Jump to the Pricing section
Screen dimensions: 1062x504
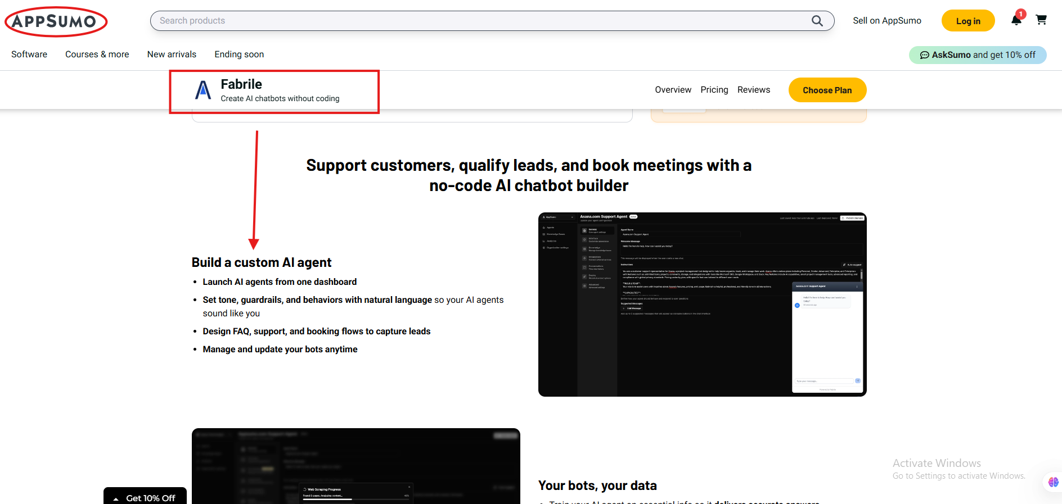(714, 90)
